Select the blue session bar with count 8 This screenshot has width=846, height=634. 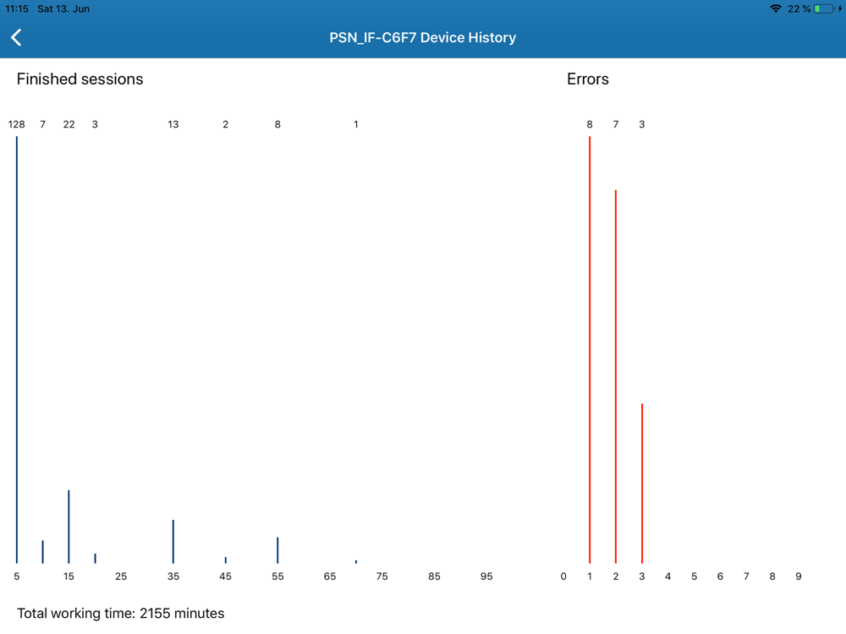coord(277,550)
